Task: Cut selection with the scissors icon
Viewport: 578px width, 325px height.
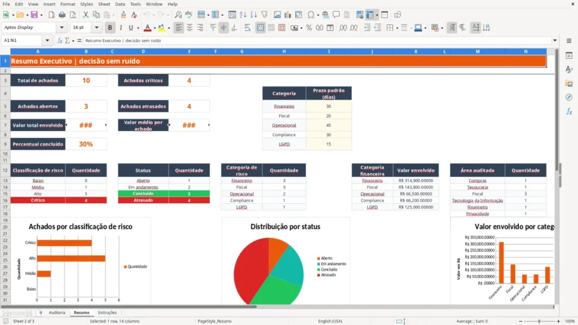Action: (86, 15)
